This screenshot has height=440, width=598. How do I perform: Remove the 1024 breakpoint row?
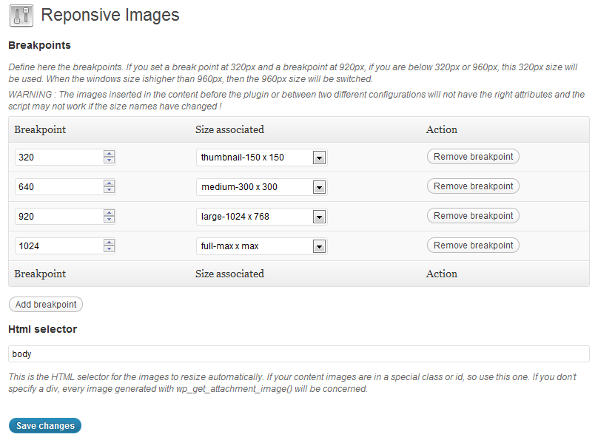[473, 246]
